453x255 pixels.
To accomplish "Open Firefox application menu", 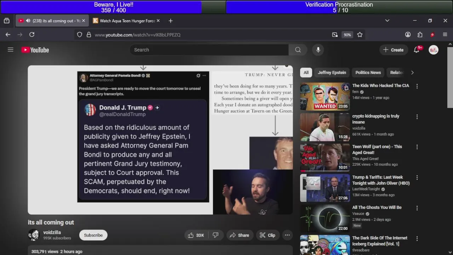I will click(445, 35).
